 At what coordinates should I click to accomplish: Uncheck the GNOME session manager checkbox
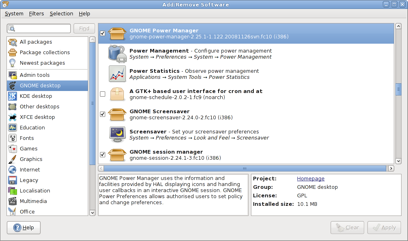coord(102,154)
